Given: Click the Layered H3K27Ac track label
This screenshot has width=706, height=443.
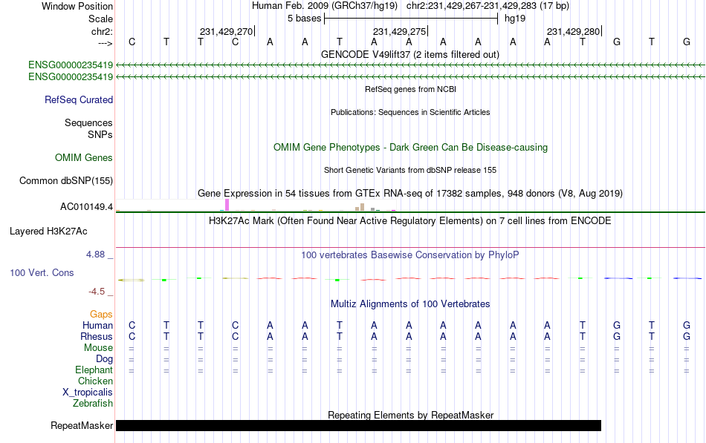Looking at the screenshot, I should point(48,232).
